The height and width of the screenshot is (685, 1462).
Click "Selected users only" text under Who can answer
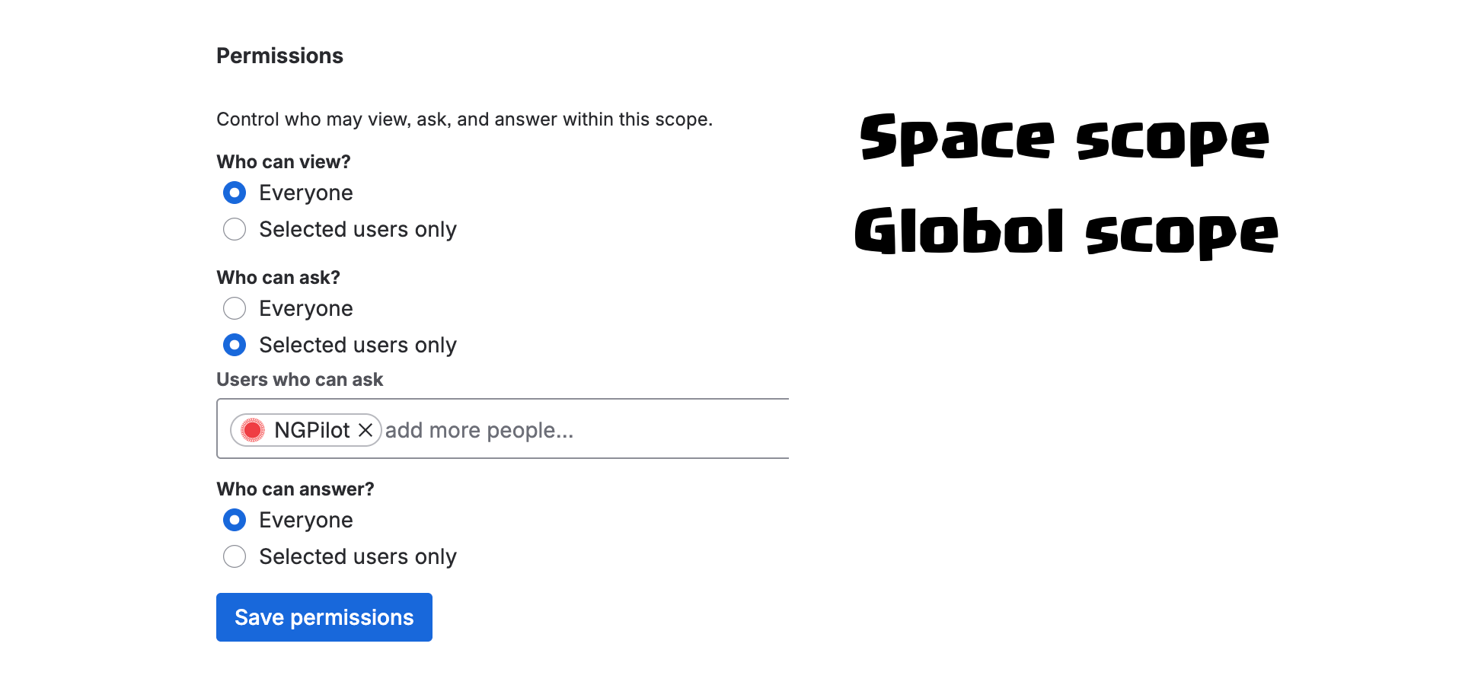tap(358, 556)
